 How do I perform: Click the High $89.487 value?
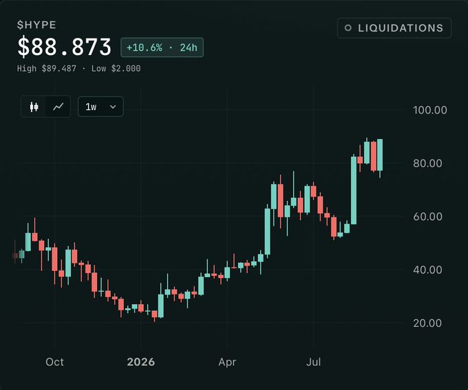tap(47, 69)
